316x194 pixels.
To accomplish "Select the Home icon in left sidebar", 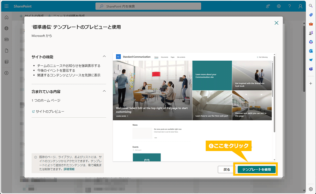I will click(6, 17).
